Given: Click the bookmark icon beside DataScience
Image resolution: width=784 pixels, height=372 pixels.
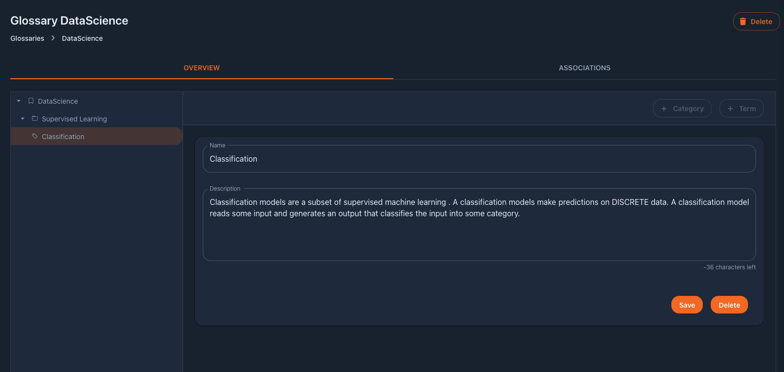Looking at the screenshot, I should (x=31, y=101).
